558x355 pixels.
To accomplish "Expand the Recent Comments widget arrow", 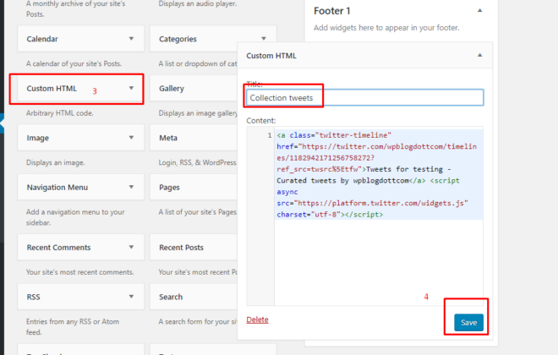I will (131, 247).
